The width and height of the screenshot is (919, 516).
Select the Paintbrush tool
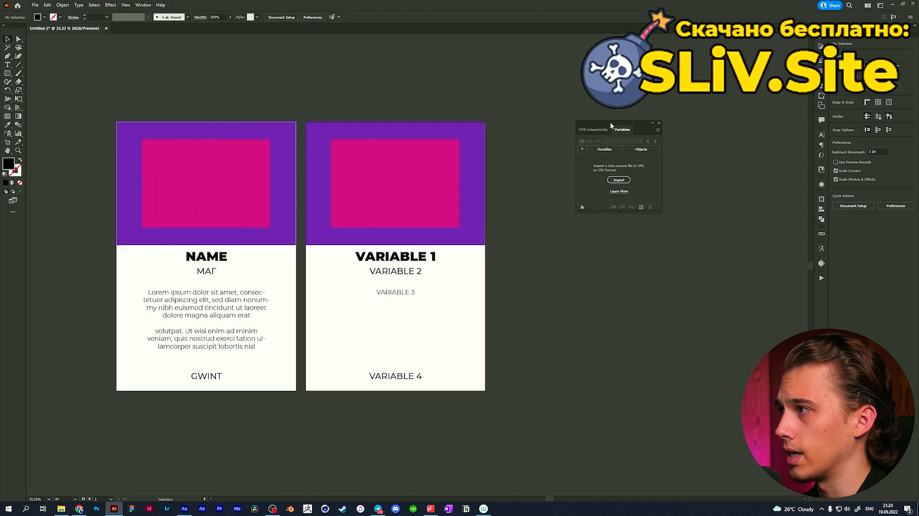click(x=19, y=74)
